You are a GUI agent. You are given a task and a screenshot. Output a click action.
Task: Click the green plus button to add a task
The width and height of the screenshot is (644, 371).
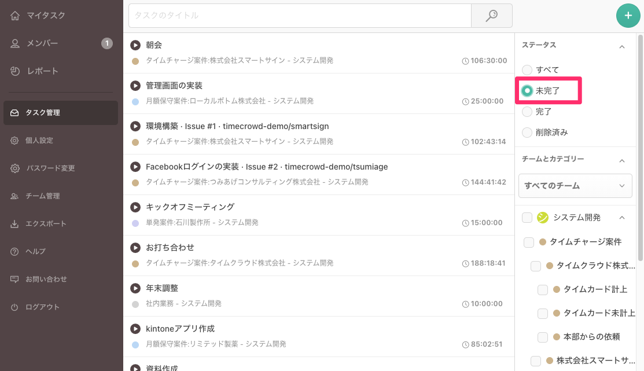(628, 16)
